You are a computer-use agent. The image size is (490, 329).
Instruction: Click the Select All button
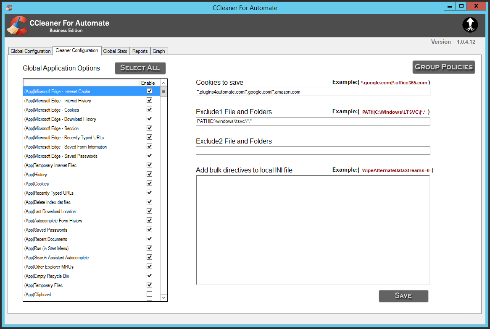point(140,68)
